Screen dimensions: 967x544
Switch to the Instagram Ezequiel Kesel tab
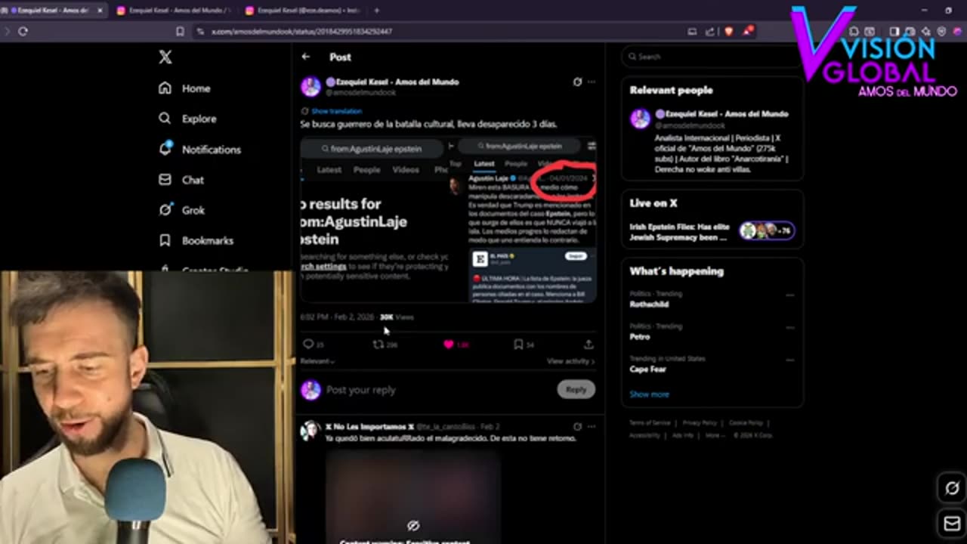(302, 11)
